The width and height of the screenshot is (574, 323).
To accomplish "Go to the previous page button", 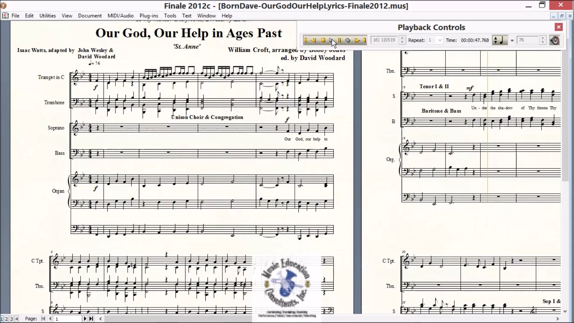I will click(50, 319).
